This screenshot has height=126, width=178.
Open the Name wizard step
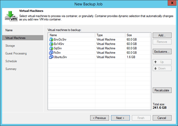coord(9,30)
